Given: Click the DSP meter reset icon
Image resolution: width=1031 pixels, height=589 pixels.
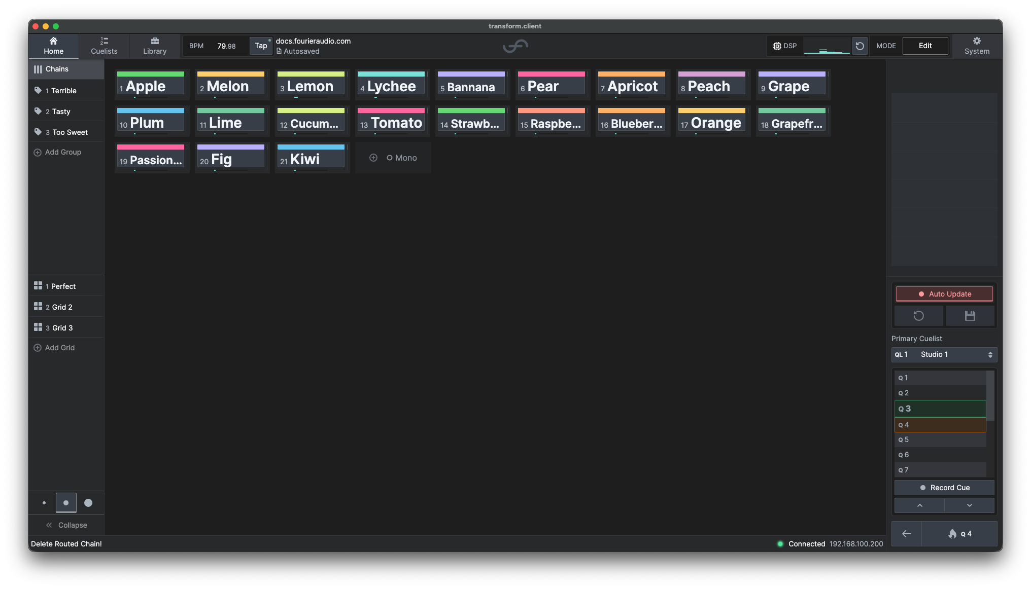Looking at the screenshot, I should pyautogui.click(x=860, y=46).
